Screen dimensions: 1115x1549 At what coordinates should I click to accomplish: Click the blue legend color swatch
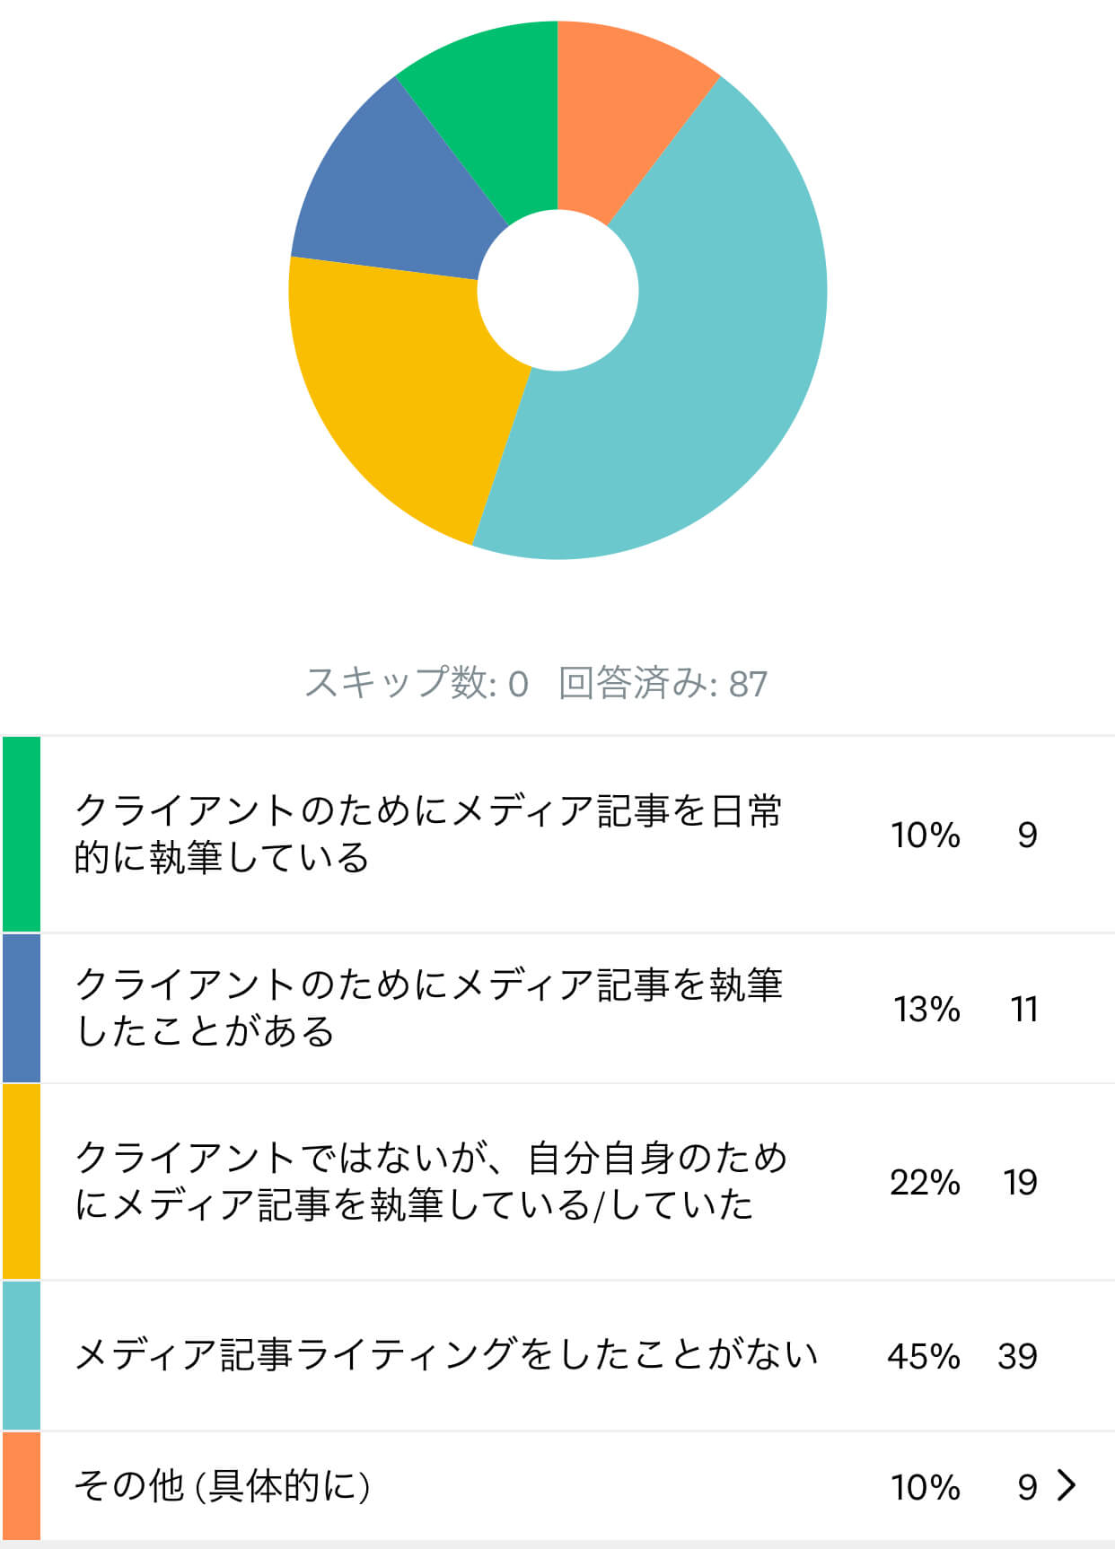point(22,1008)
